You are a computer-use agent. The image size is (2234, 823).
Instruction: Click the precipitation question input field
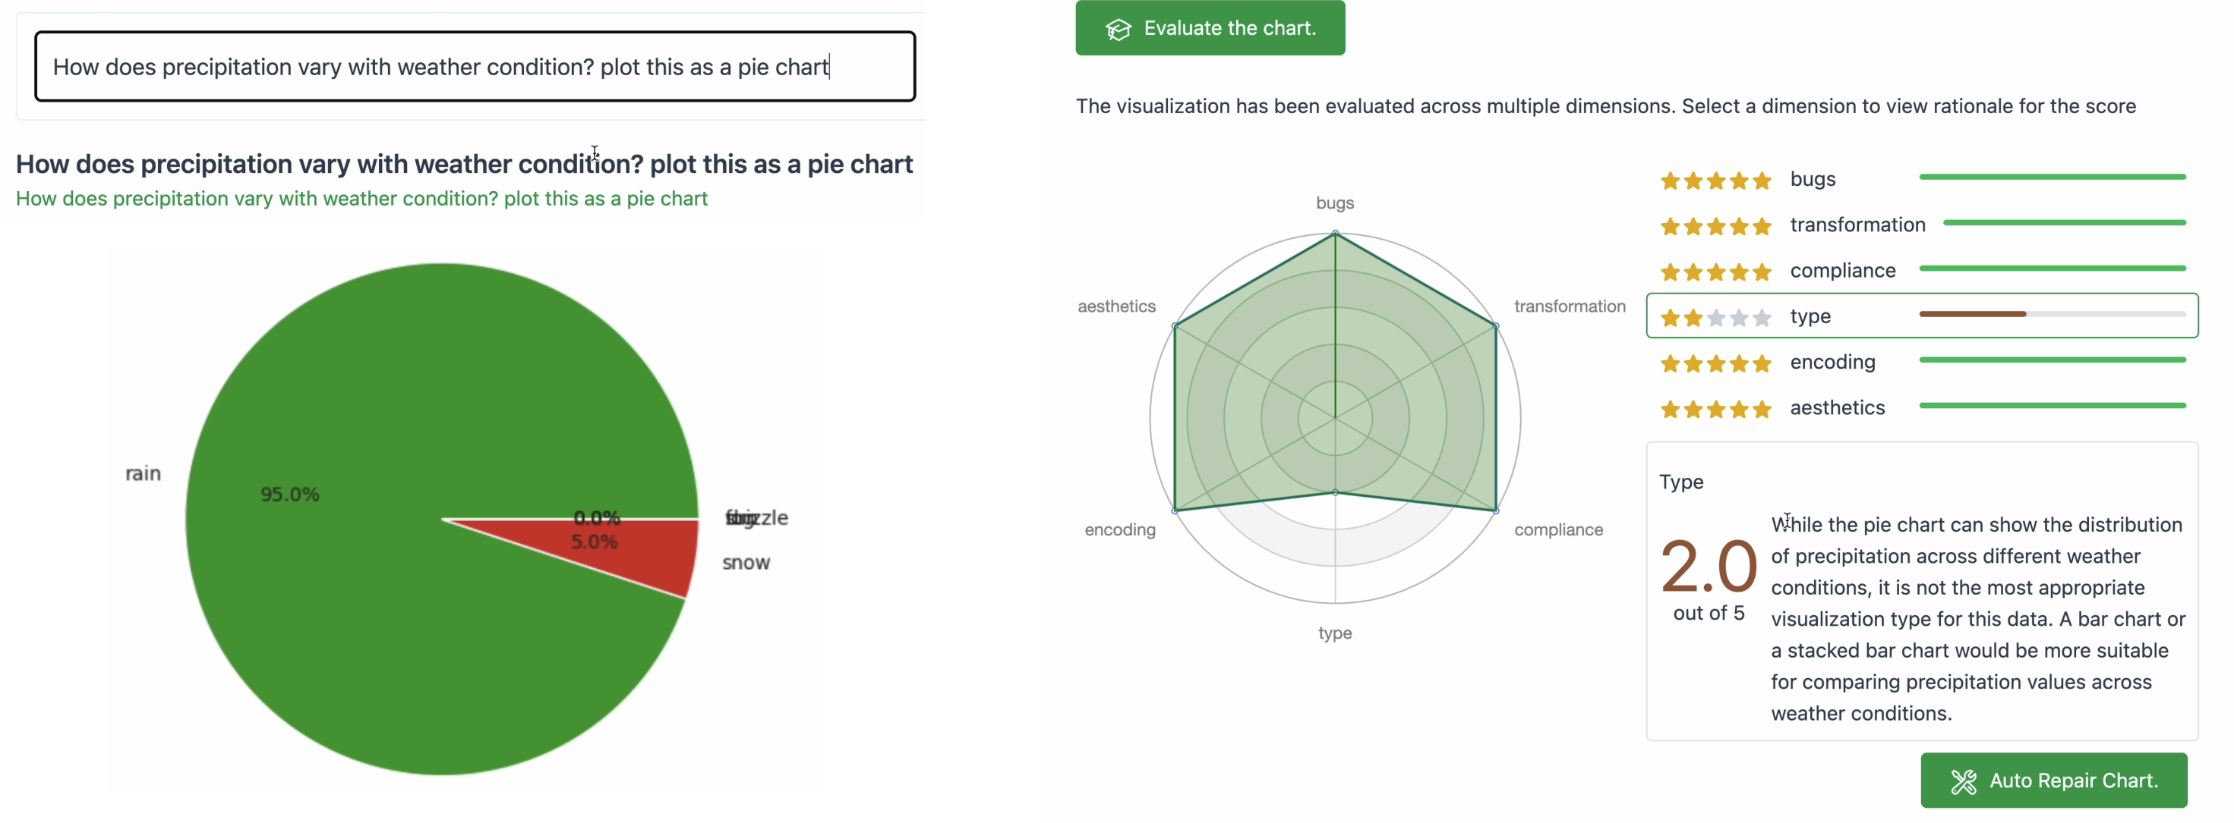[475, 67]
